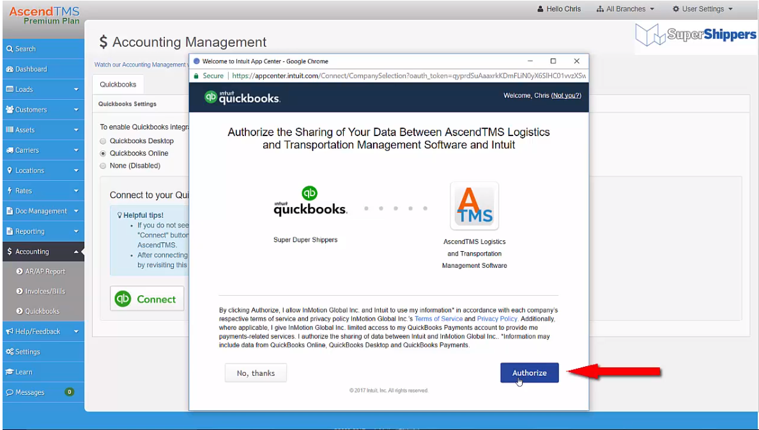Screen dimensions: 759x430
Task: Select the None (Disabled) radio button
Action: click(103, 166)
